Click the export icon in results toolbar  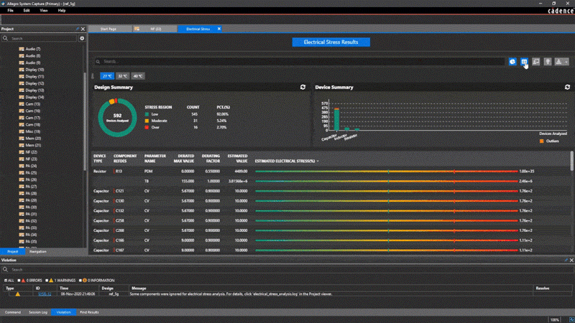coord(558,62)
